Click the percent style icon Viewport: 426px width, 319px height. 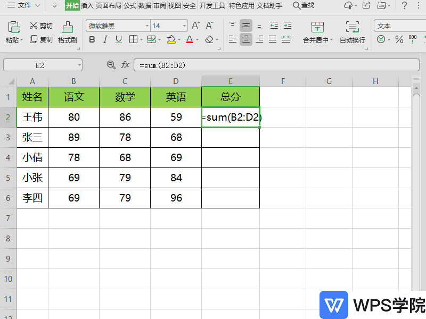[399, 39]
